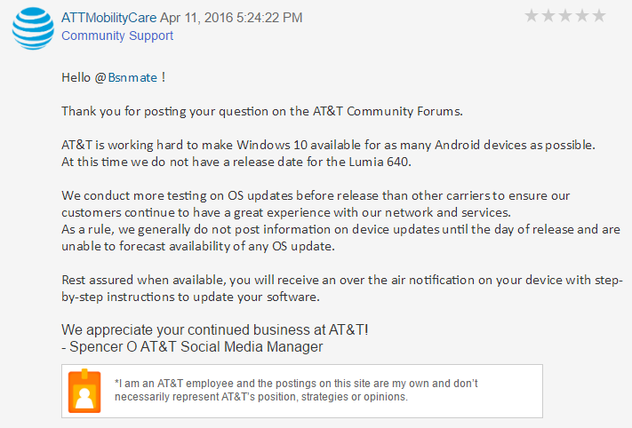Viewport: 632px width, 428px height.
Task: Click the AT&T globe avatar icon
Action: [x=33, y=28]
